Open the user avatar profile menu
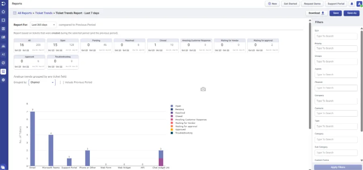This screenshot has width=363, height=170. point(359,4)
